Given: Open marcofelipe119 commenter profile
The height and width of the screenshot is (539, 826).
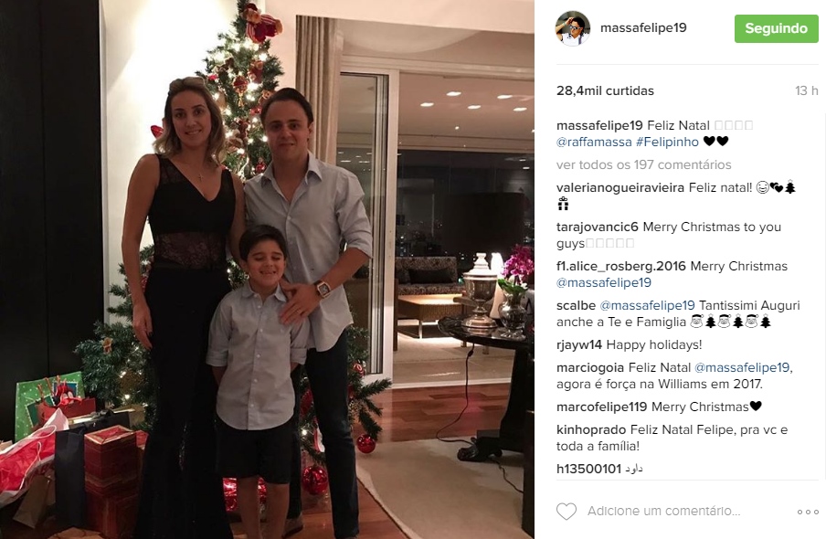Looking at the screenshot, I should pyautogui.click(x=601, y=407).
